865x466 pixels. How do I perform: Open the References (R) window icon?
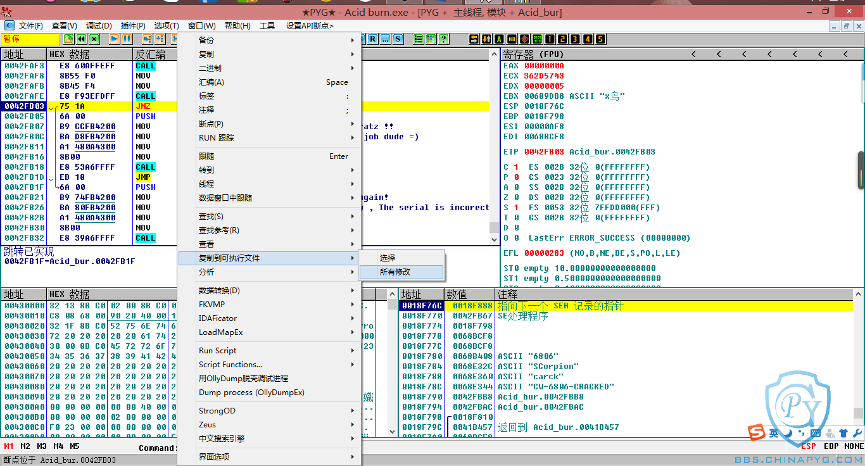coord(373,39)
